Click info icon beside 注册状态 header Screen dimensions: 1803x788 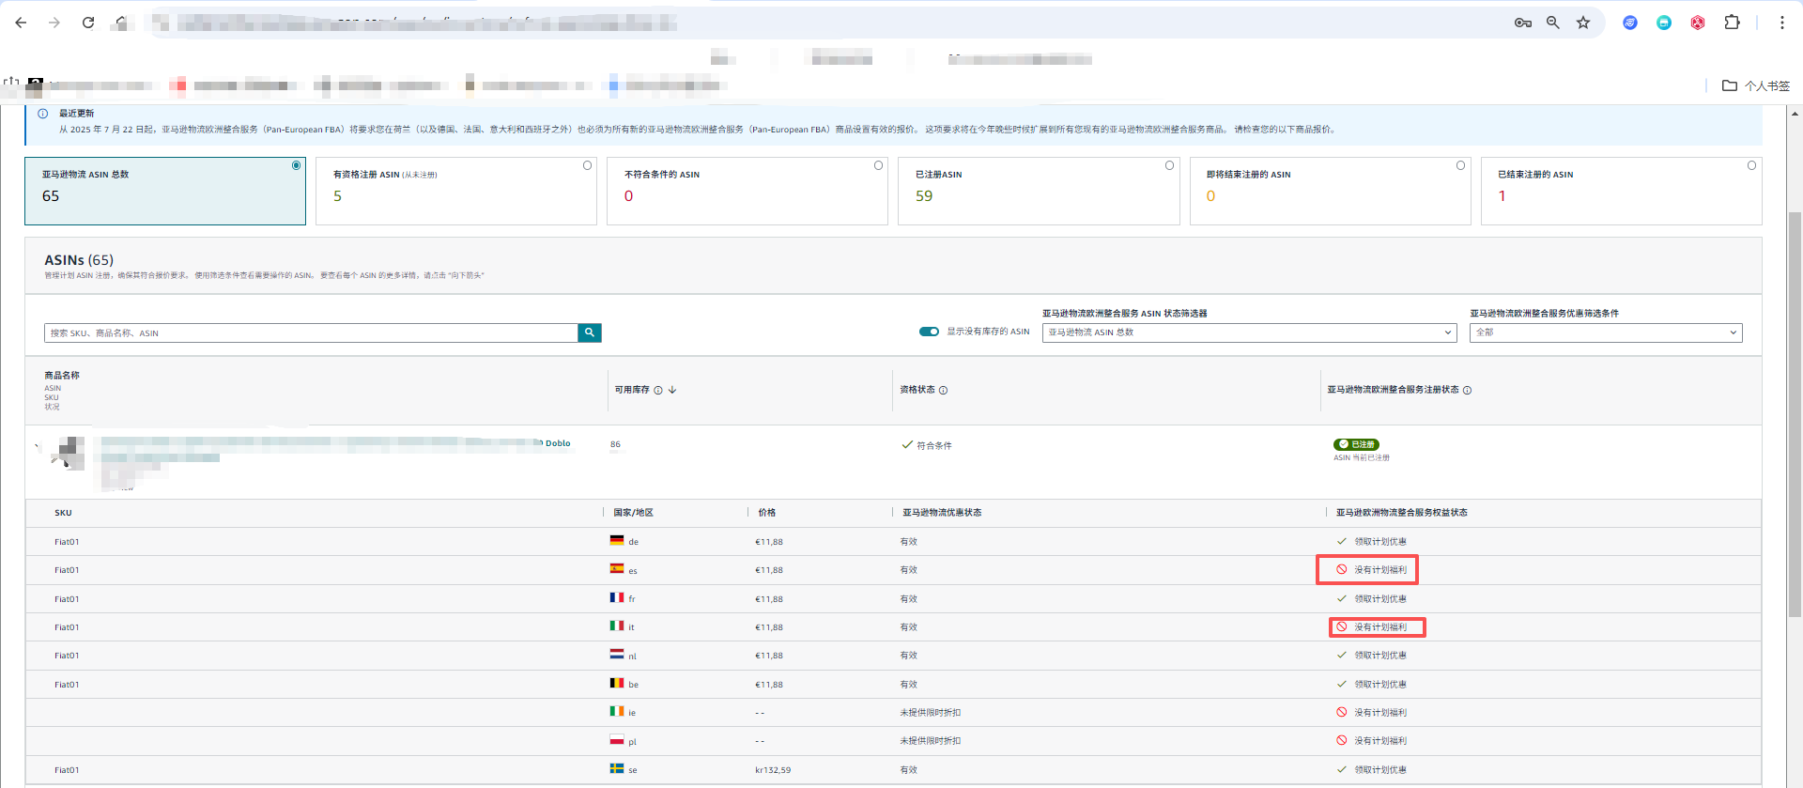pyautogui.click(x=1467, y=391)
